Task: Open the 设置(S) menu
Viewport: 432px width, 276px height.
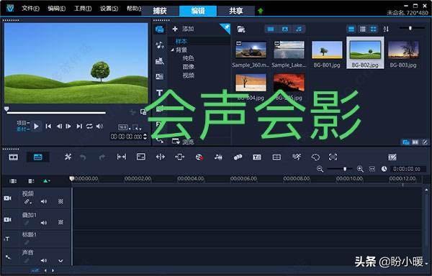Action: coord(109,9)
